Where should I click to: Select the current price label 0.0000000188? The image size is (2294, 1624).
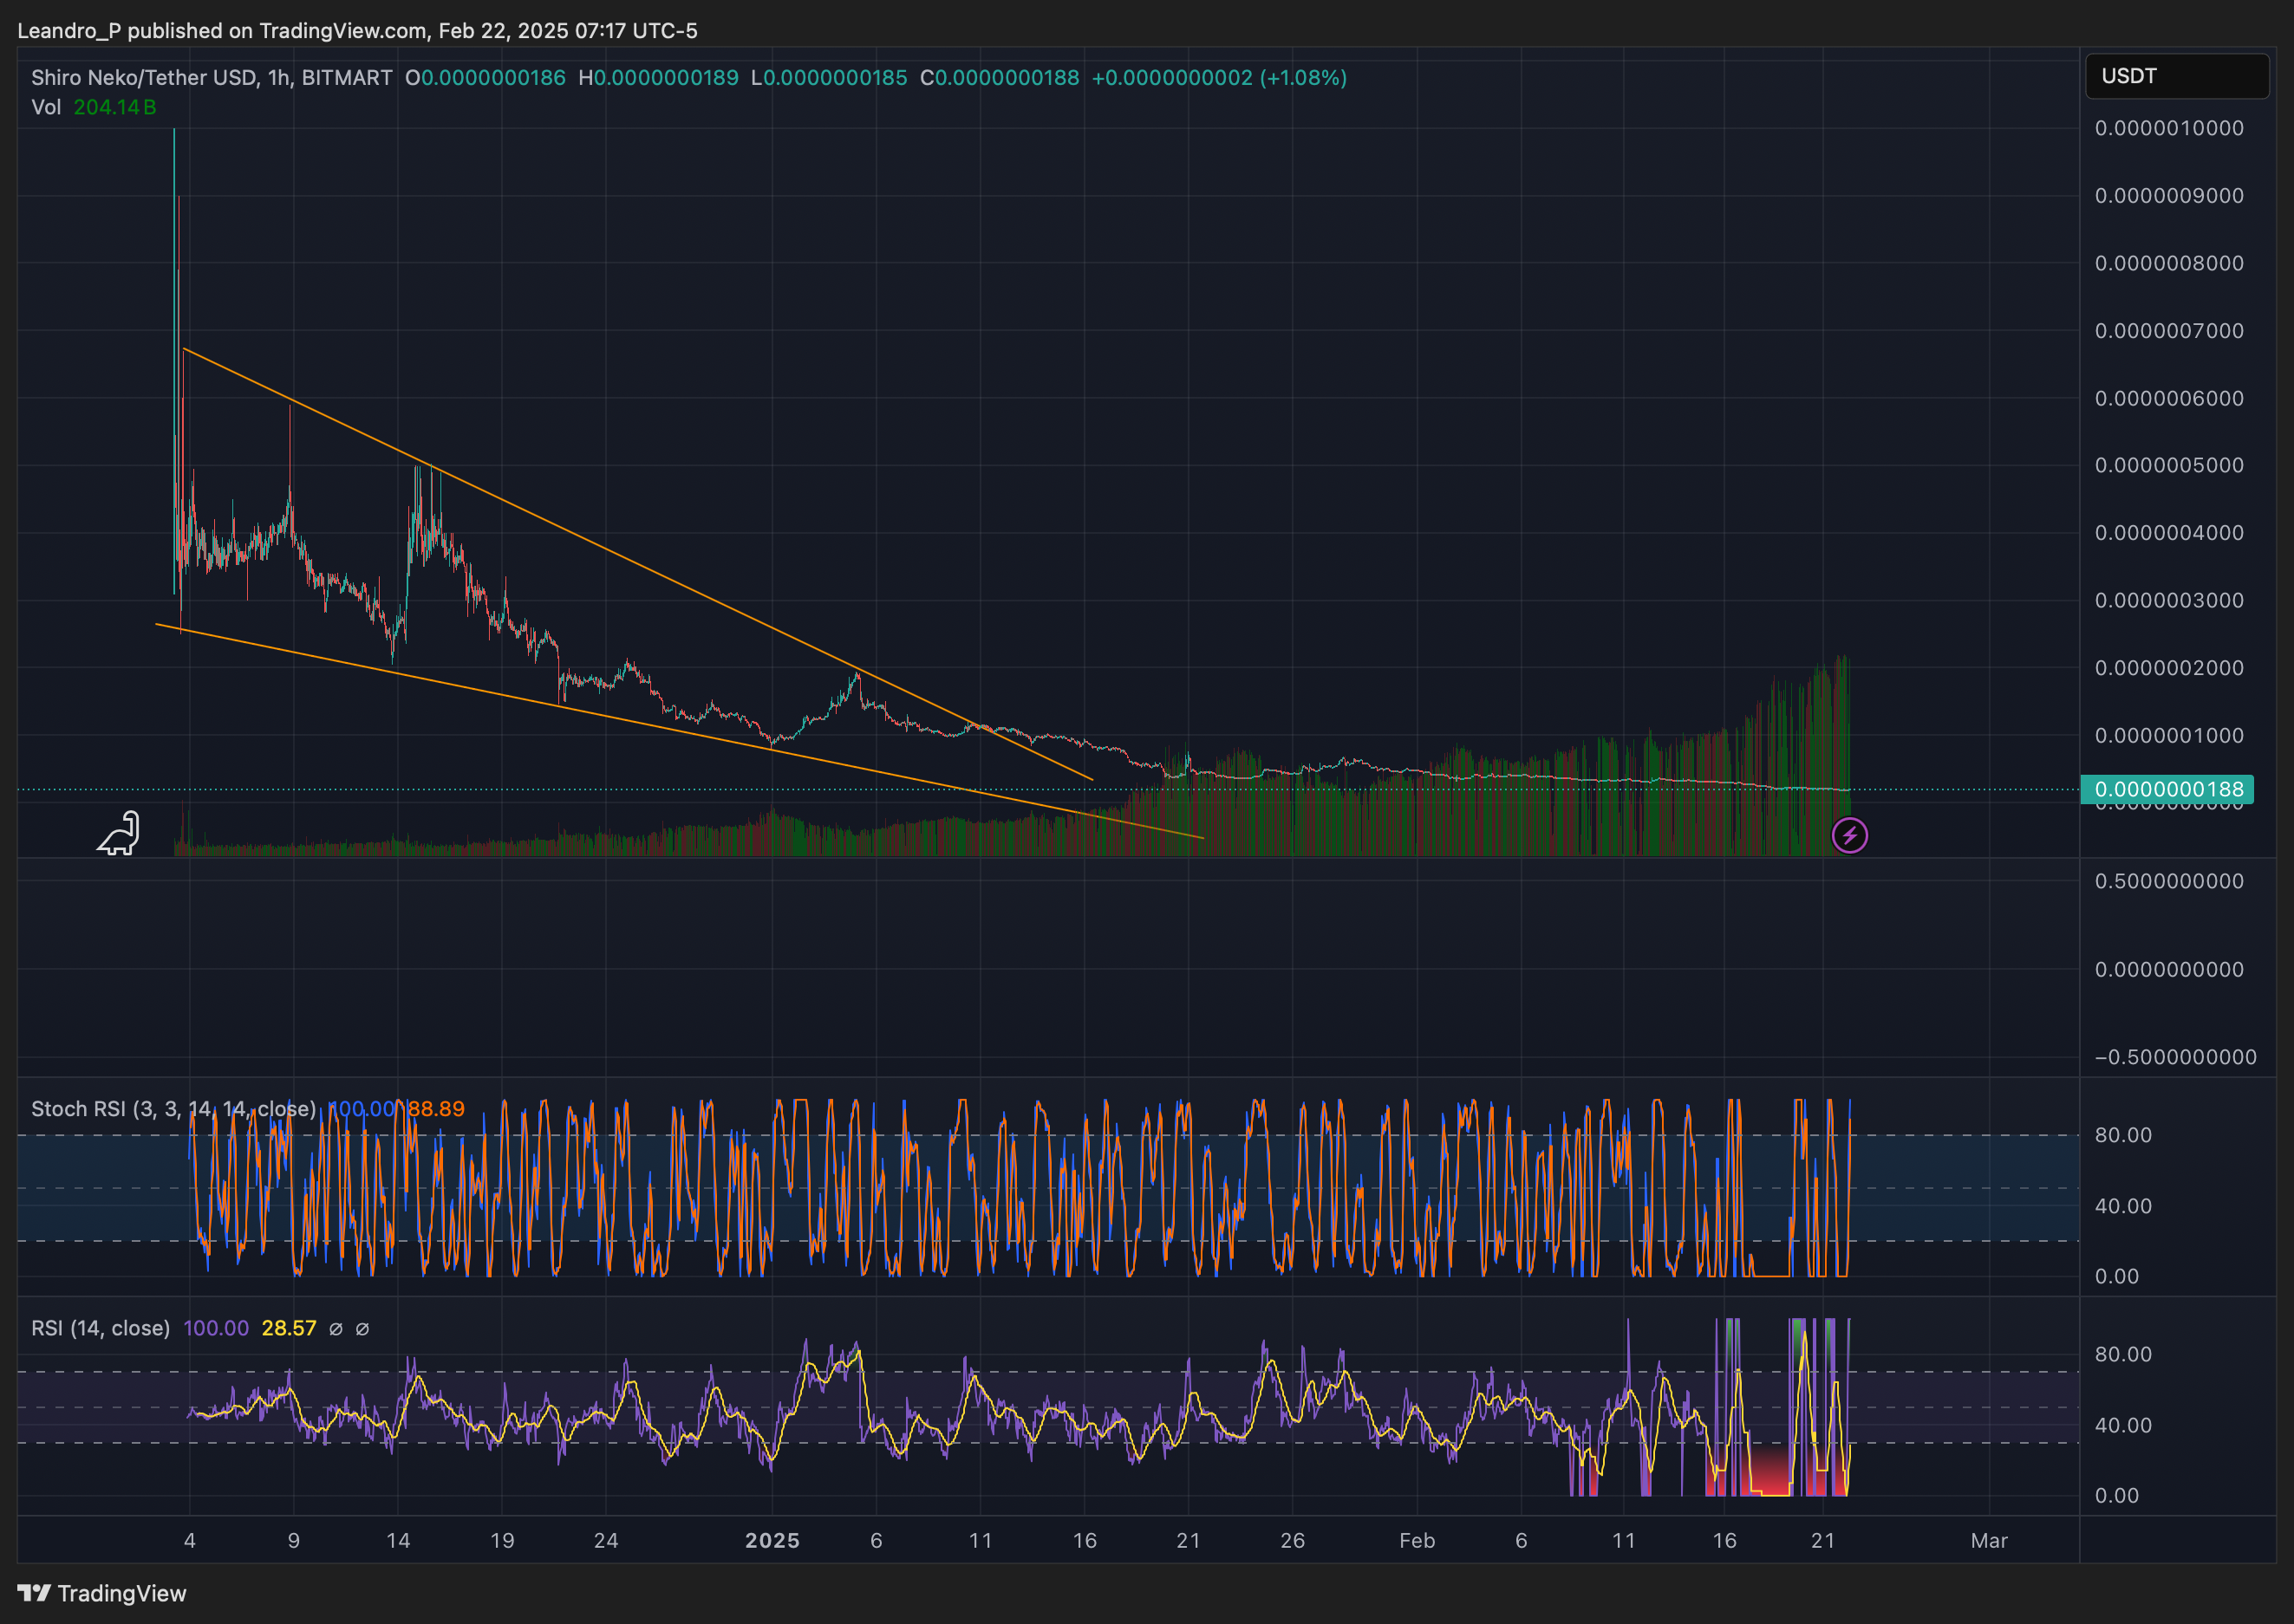2167,789
